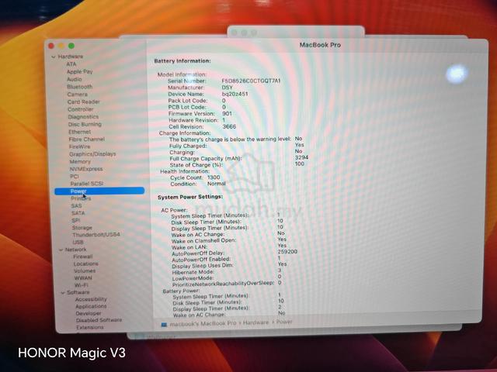
Task: Click Firmware Version value 901
Action: tap(228, 114)
